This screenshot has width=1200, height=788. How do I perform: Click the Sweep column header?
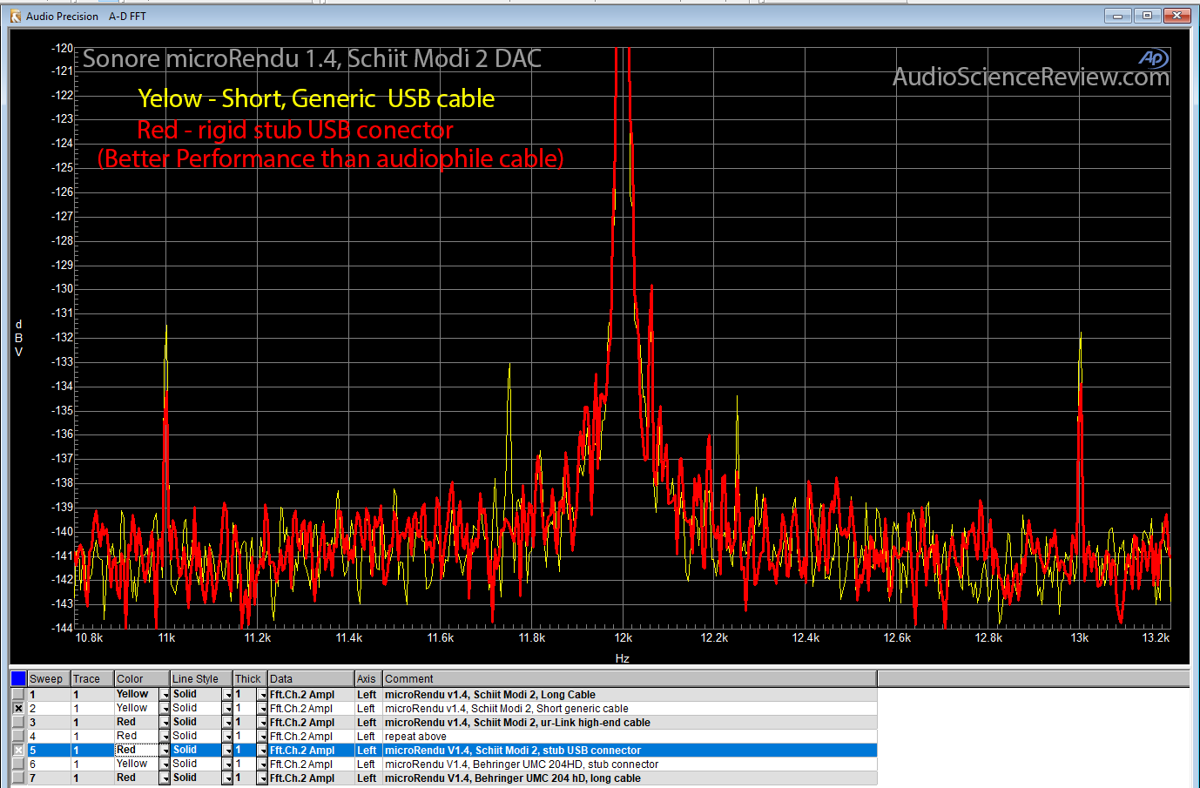(49, 679)
